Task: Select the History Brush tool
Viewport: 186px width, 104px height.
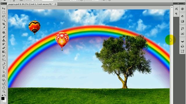Action: pyautogui.click(x=4, y=44)
